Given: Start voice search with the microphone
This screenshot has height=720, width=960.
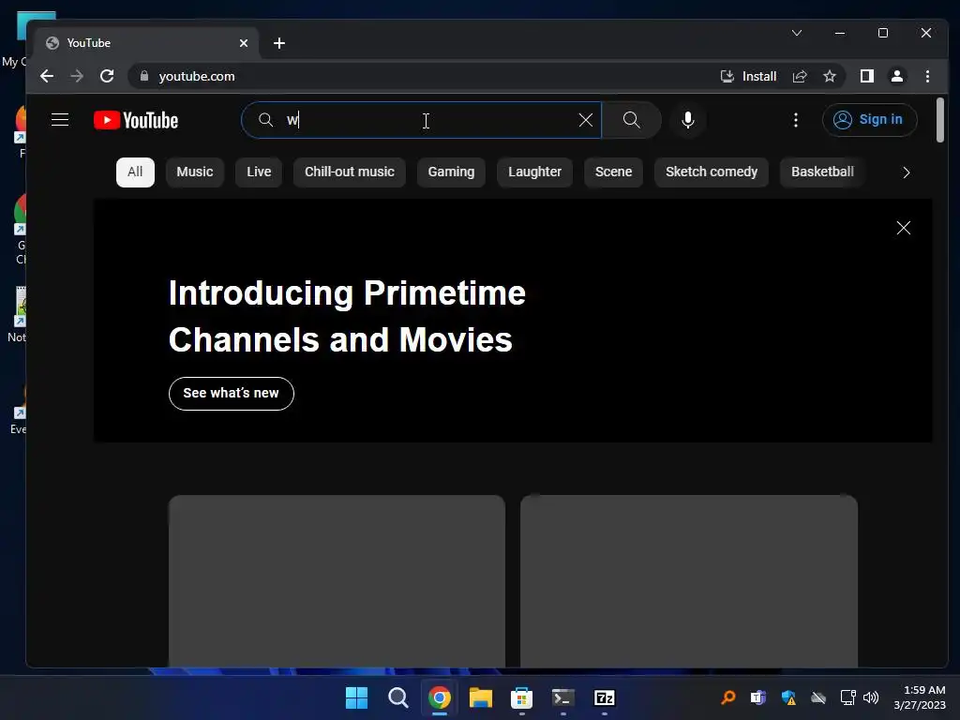Looking at the screenshot, I should pos(688,120).
